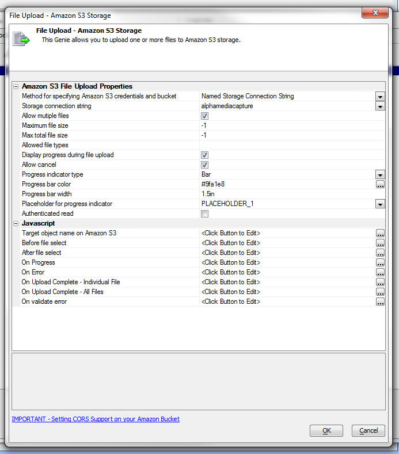Open editor for On validate error
The image size is (399, 454).
tap(380, 302)
